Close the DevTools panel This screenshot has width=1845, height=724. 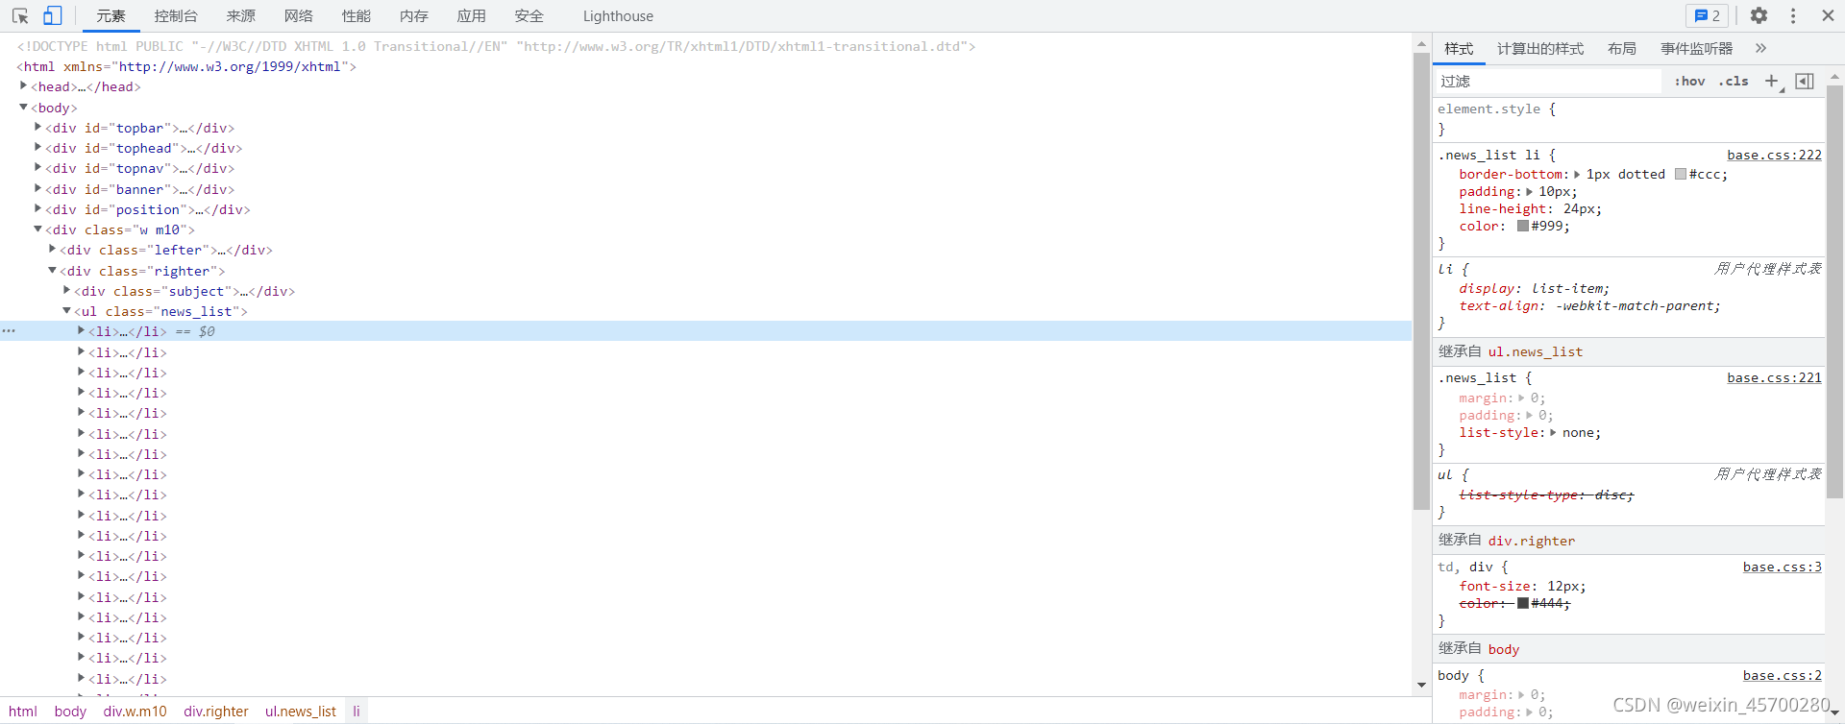tap(1828, 15)
